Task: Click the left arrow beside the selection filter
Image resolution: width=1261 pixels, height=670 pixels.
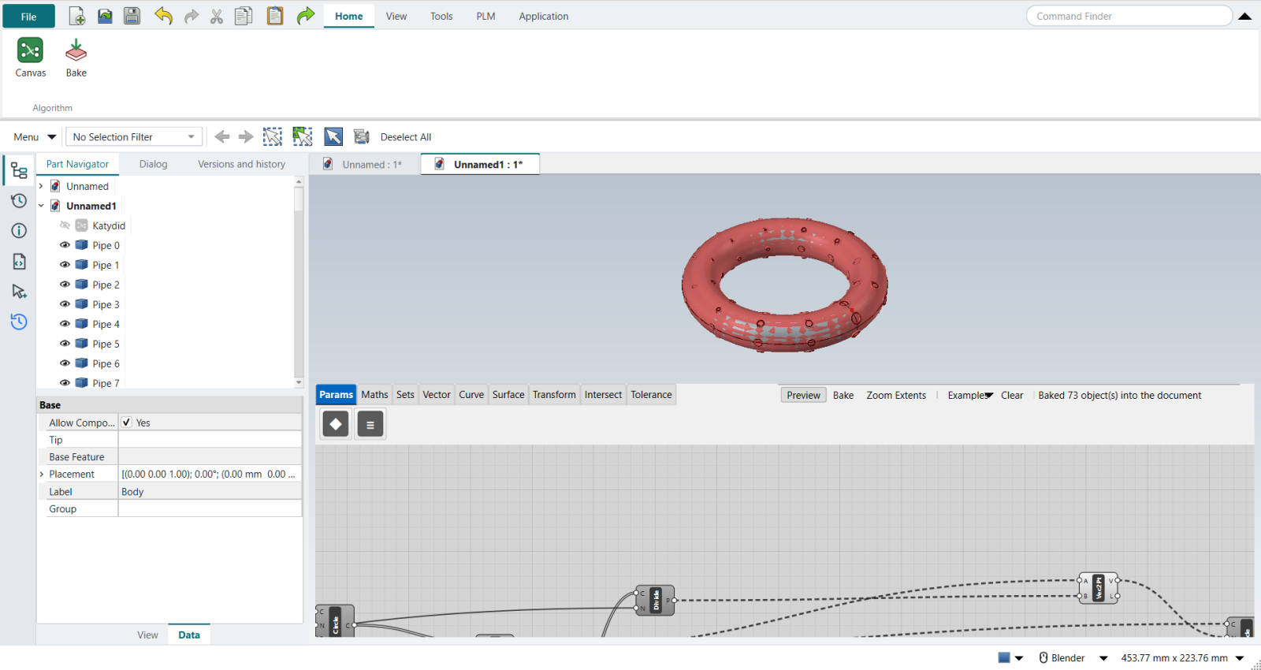Action: click(222, 136)
